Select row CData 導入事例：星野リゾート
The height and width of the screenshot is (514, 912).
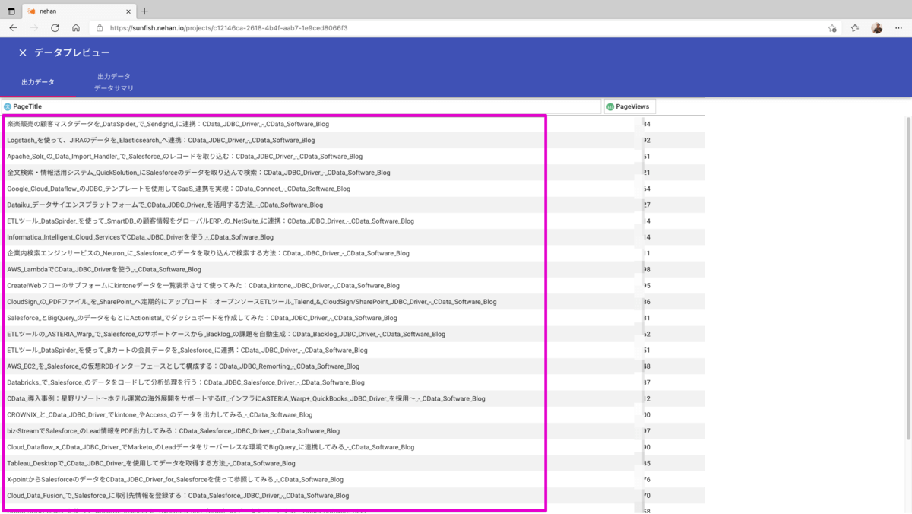click(353, 398)
